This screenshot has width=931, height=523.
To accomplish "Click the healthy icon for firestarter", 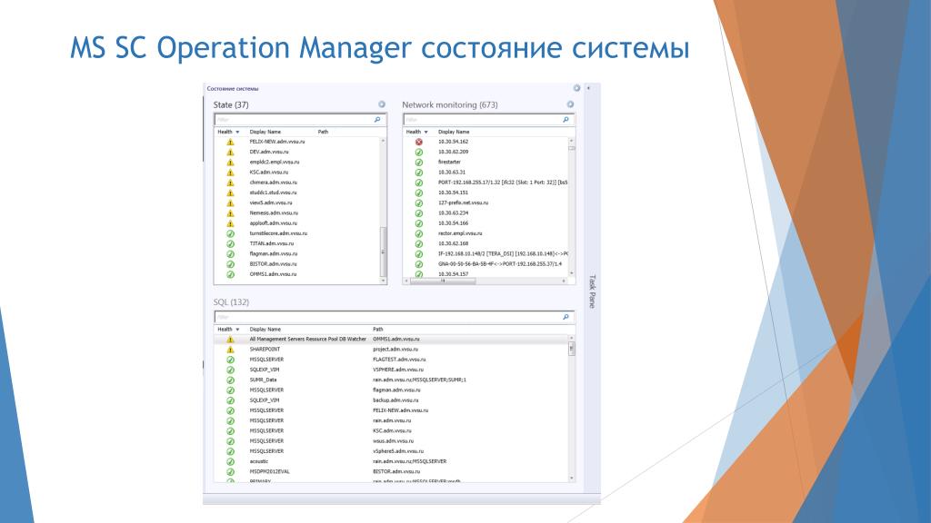I will (x=418, y=163).
